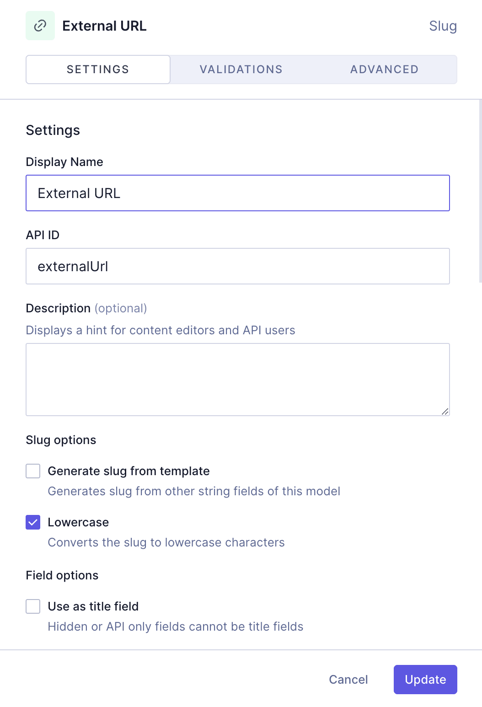Select the SETTINGS tab
This screenshot has height=707, width=482.
(97, 69)
